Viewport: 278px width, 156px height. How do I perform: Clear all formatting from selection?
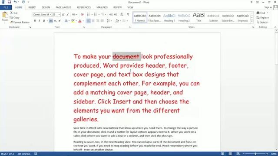(x=82, y=14)
